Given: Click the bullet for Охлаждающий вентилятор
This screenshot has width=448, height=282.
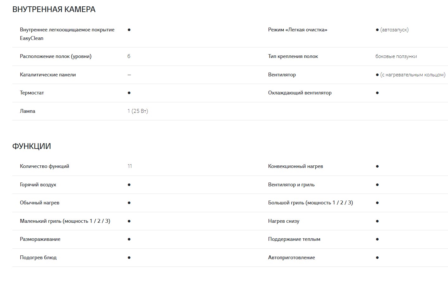Looking at the screenshot, I should [x=377, y=93].
